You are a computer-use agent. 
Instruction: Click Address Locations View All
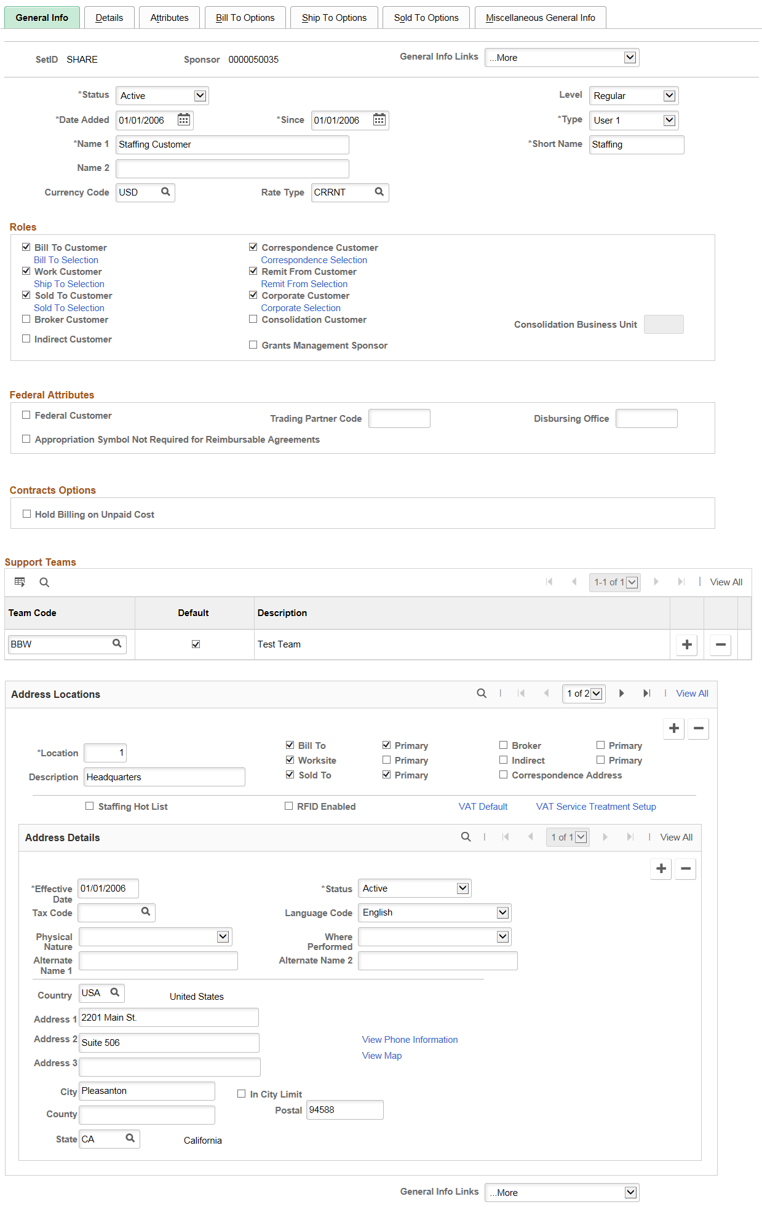click(692, 693)
